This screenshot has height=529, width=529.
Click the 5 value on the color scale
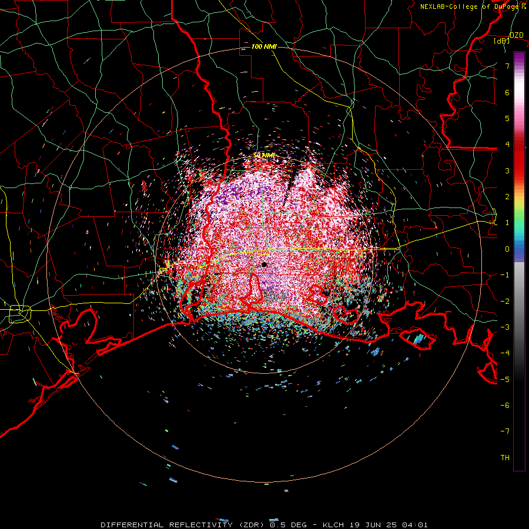click(507, 118)
